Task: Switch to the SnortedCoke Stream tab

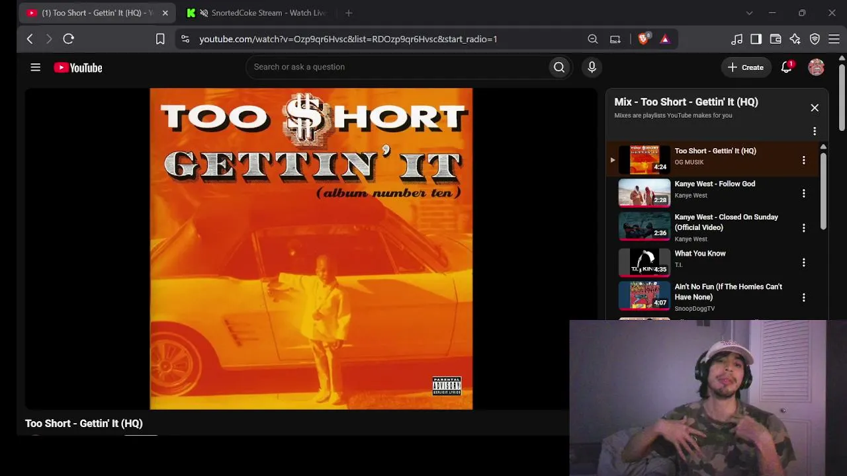Action: (x=258, y=13)
